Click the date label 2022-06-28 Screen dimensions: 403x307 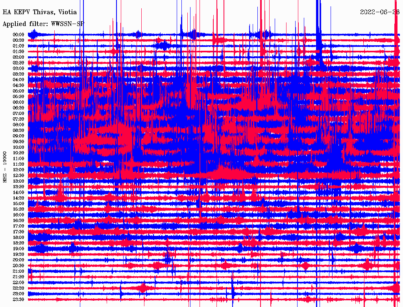(380, 12)
